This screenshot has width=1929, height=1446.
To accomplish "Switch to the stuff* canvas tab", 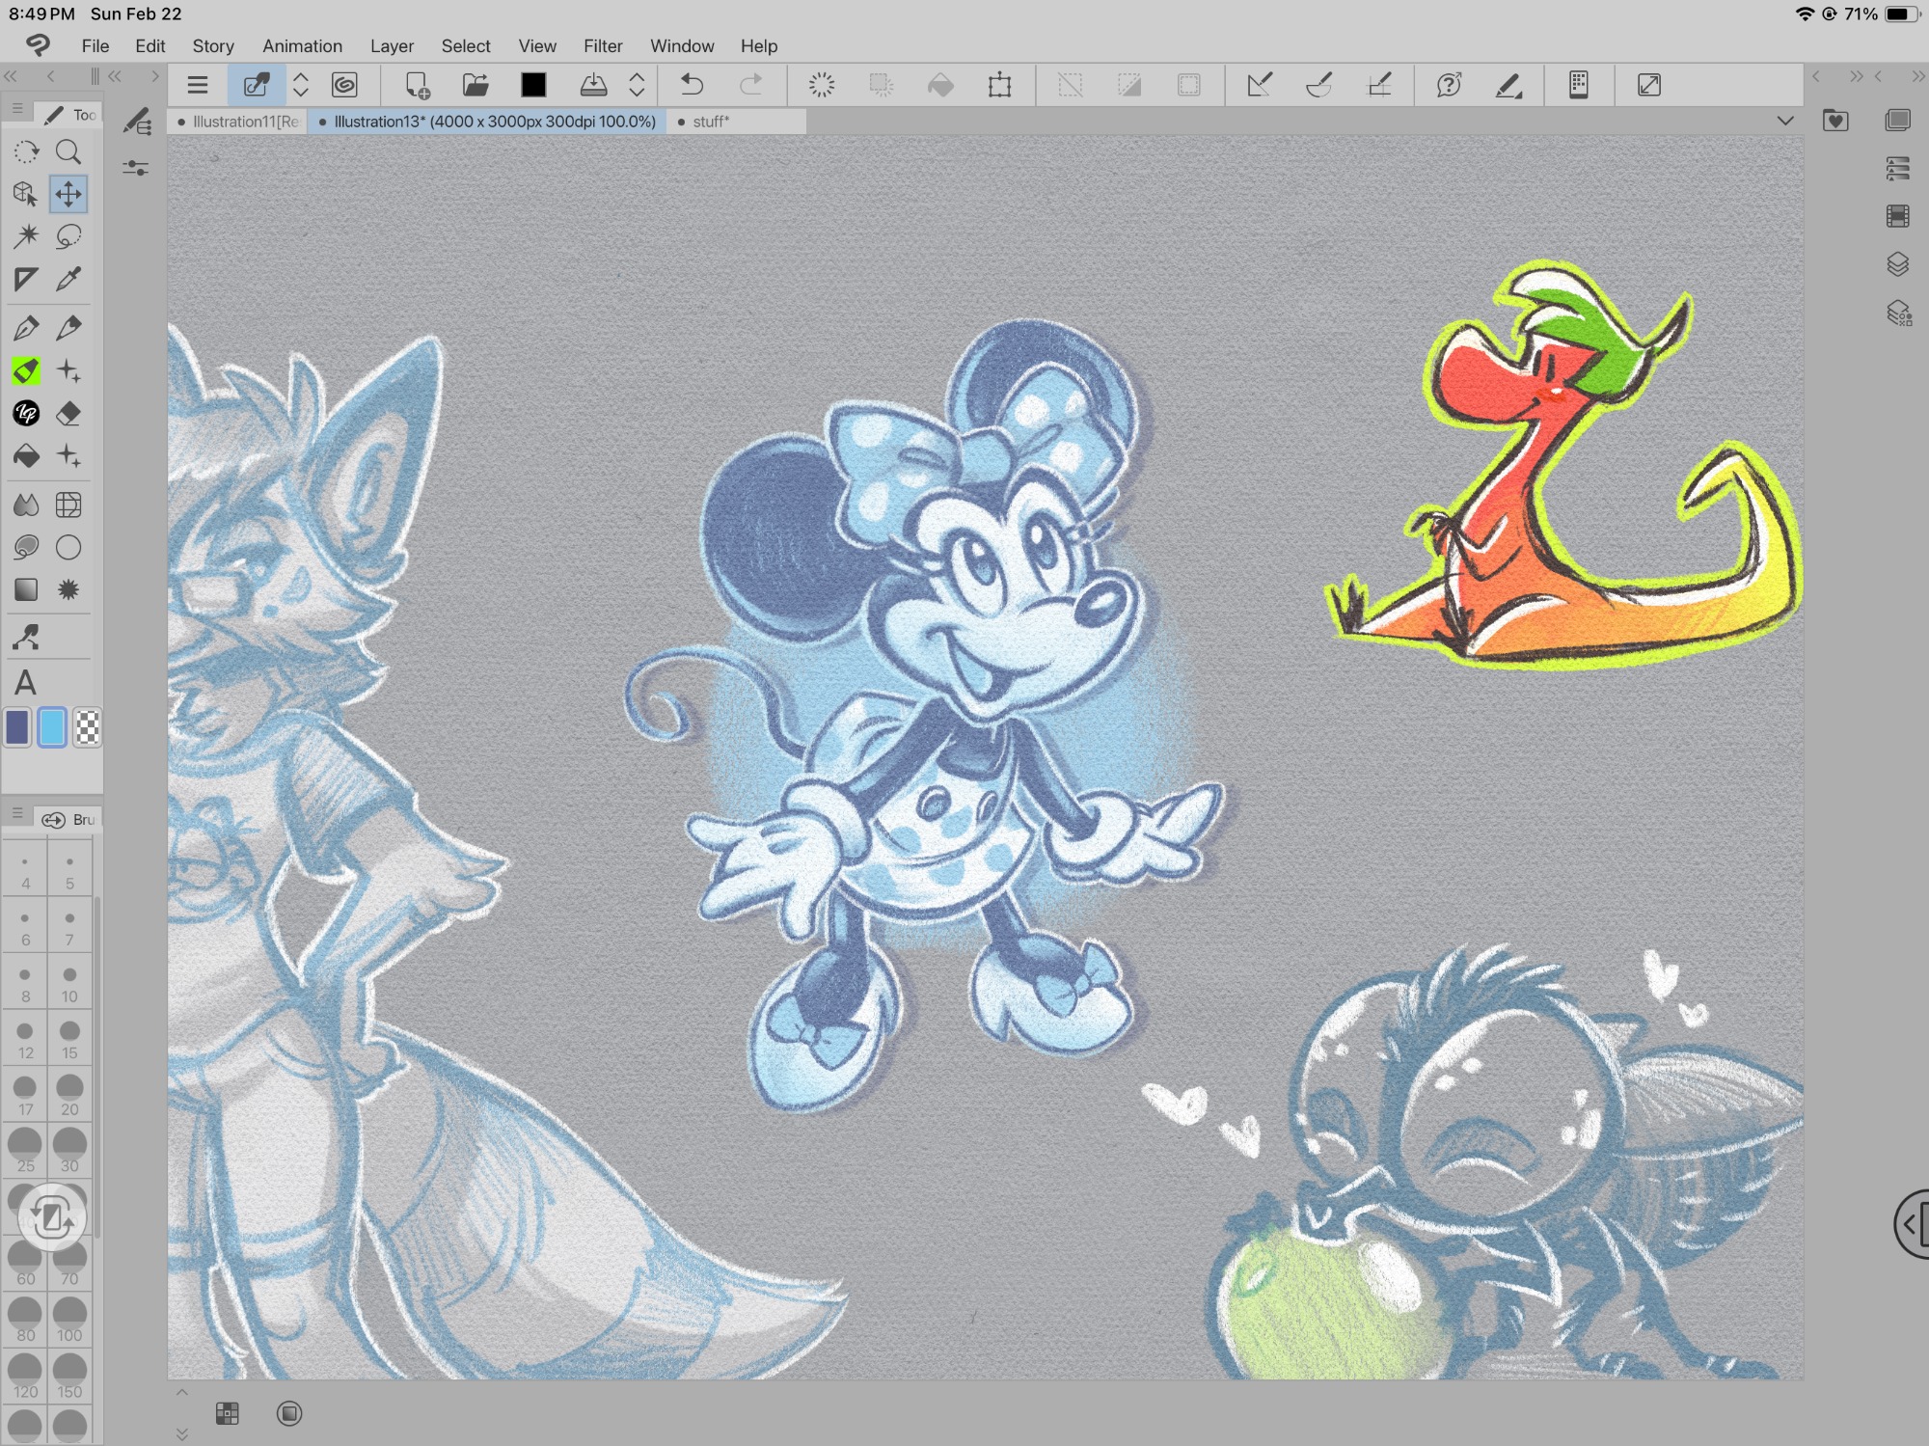I will [x=711, y=122].
